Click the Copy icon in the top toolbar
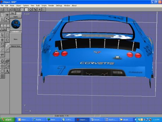The height and width of the screenshot is (122, 162). point(15,9)
